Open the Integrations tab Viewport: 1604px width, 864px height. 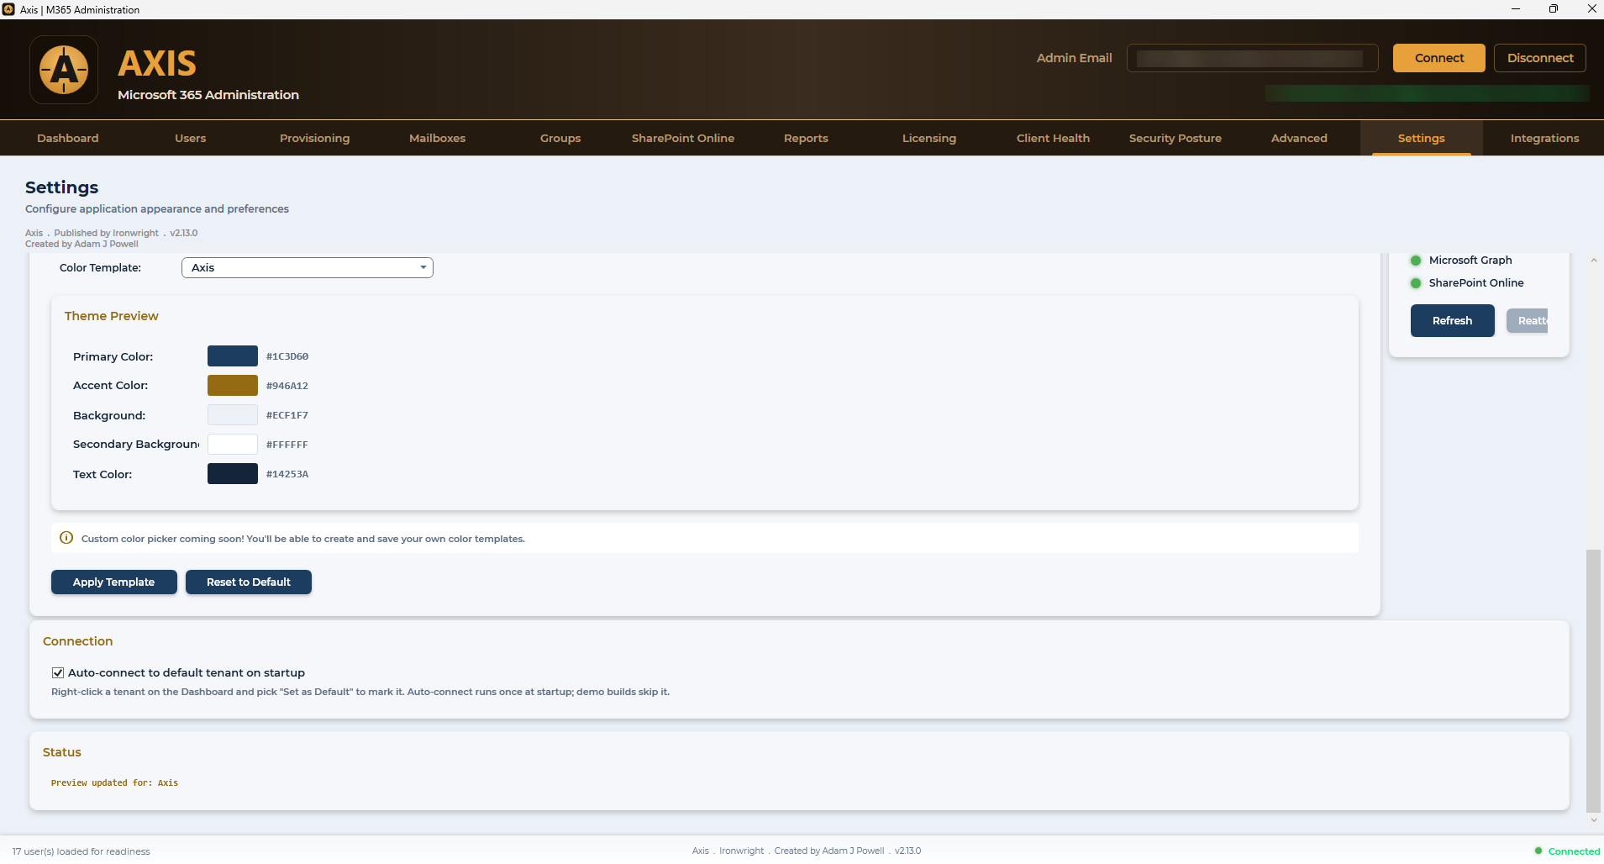coord(1544,138)
